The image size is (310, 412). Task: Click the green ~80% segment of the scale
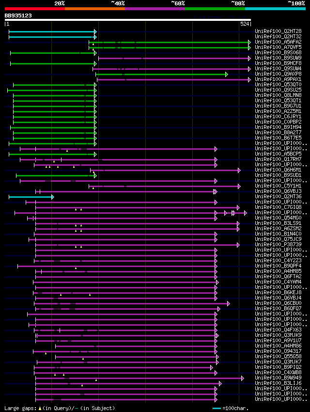pos(215,9)
